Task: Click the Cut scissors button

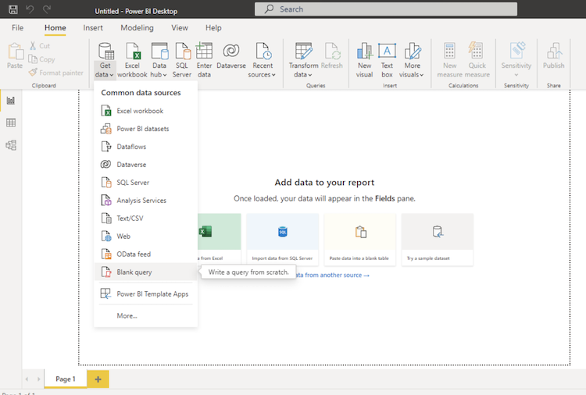Action: pyautogui.click(x=40, y=45)
